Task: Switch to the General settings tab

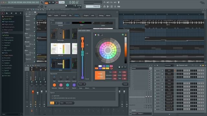Action: tap(63, 15)
